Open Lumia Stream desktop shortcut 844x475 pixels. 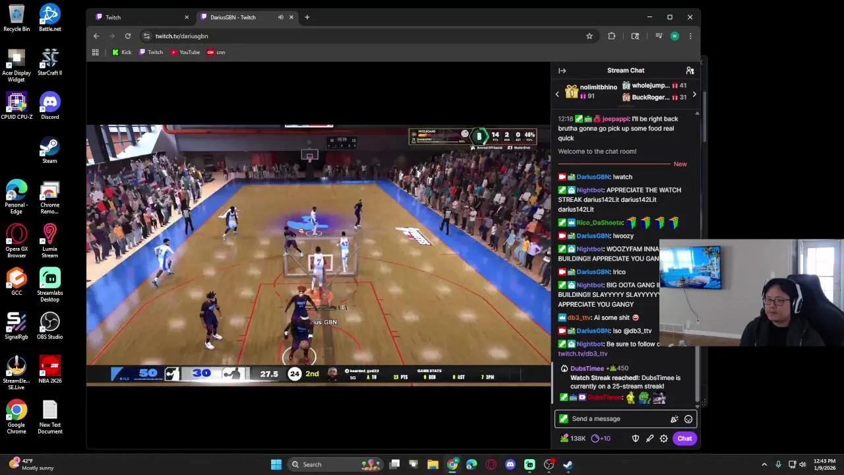pos(49,241)
